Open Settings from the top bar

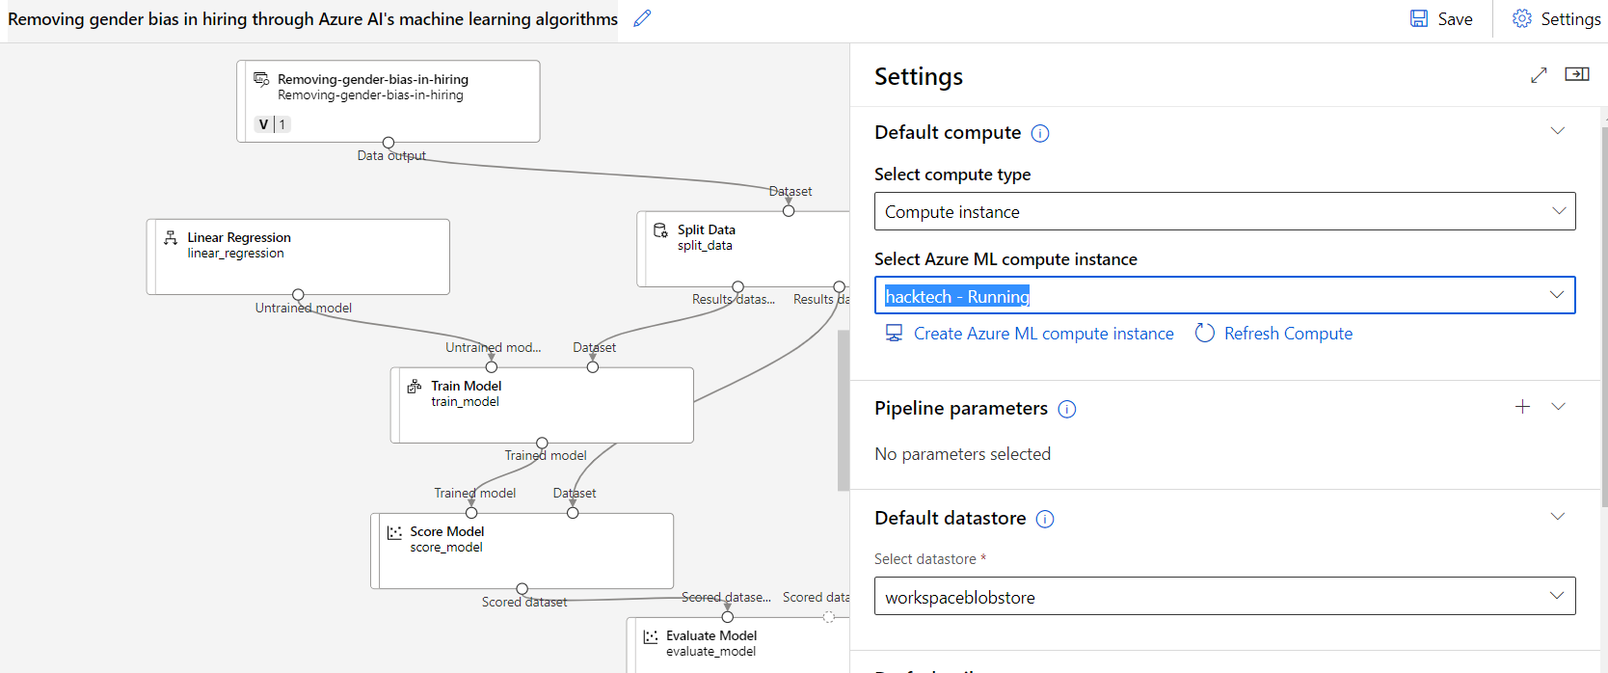[x=1556, y=19]
